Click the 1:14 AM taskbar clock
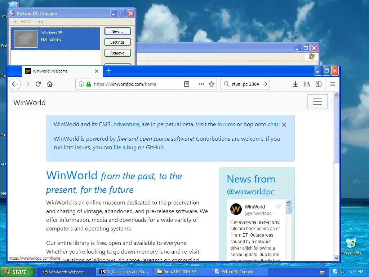Screen dimensions: 369x277 pos(356,272)
